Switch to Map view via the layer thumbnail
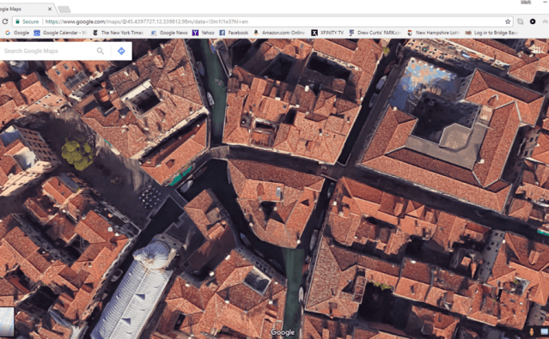Image resolution: width=549 pixels, height=339 pixels. [7, 322]
